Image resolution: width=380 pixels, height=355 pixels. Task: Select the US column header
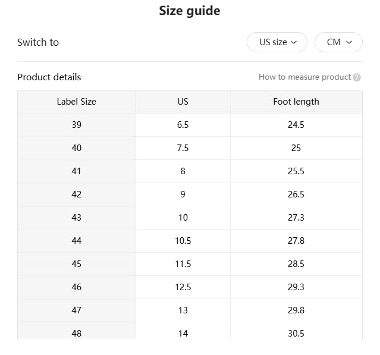click(183, 102)
